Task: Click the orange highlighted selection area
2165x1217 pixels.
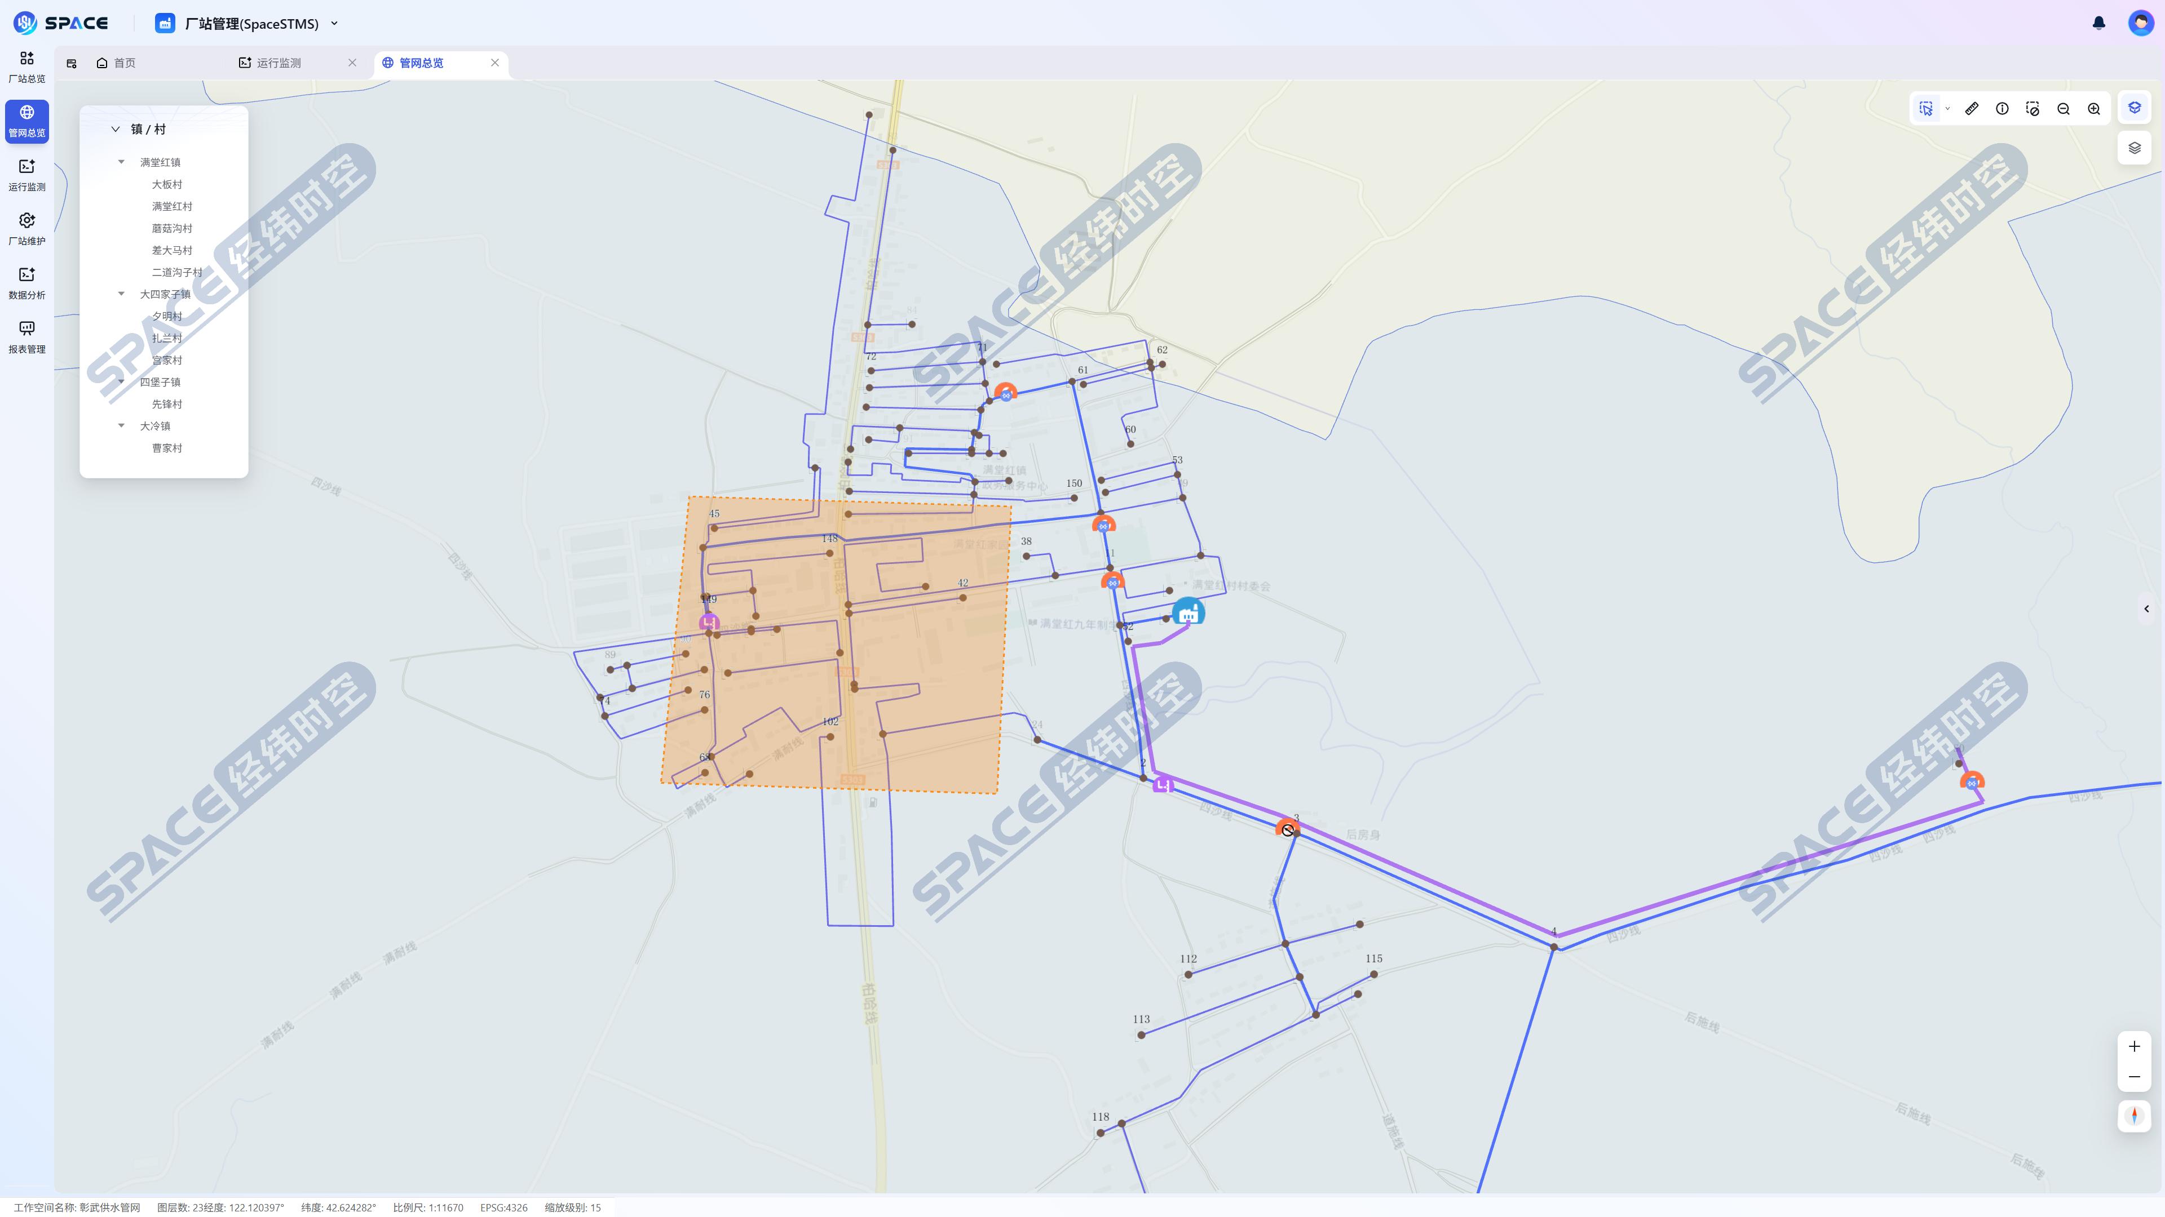Action: pos(836,645)
